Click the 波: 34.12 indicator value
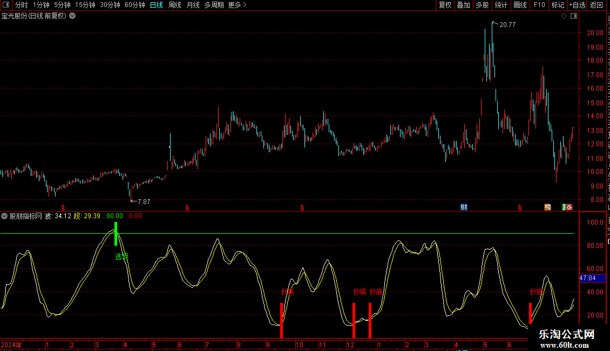 [58, 216]
